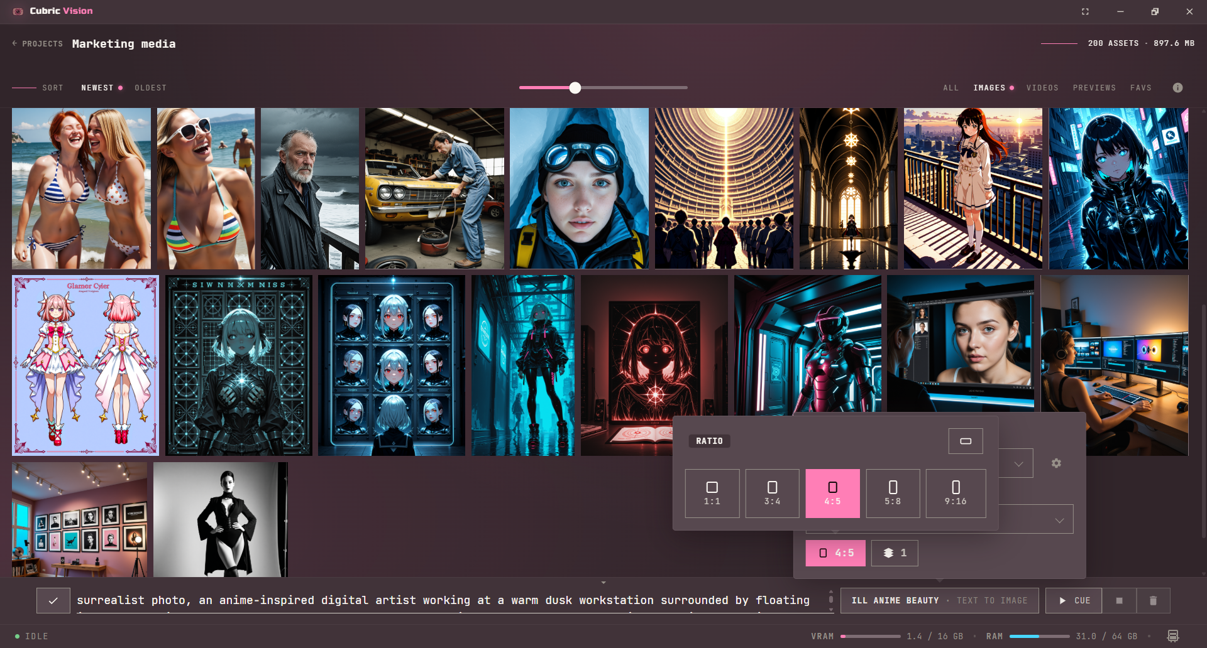Select the 1:1 aspect ratio
The image size is (1207, 648).
tap(712, 494)
